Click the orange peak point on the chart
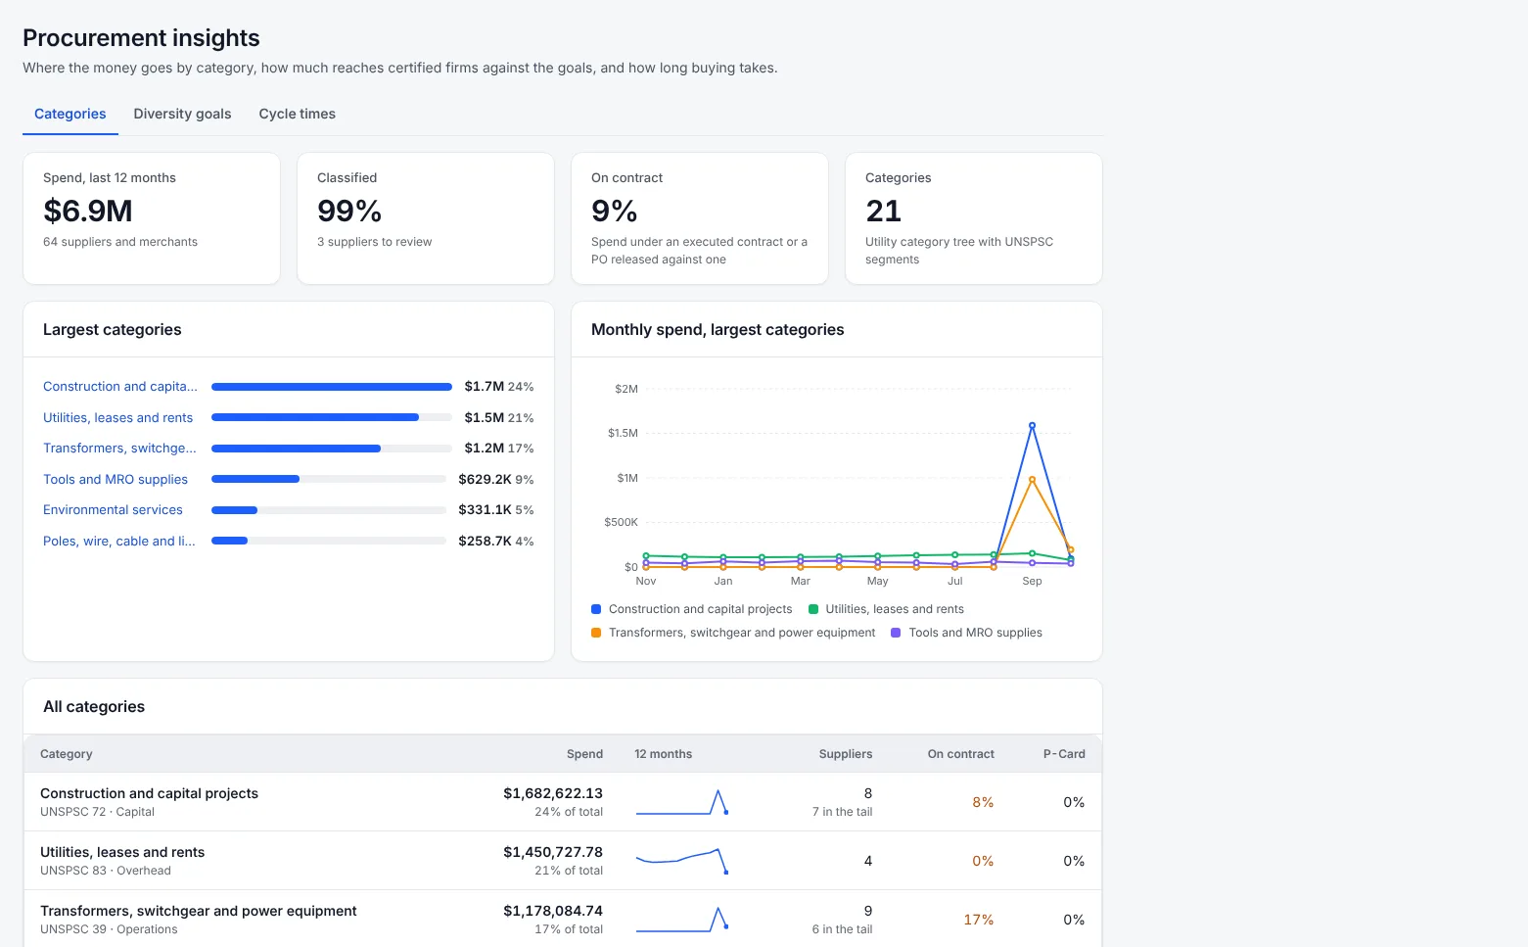The image size is (1528, 947). (1032, 480)
